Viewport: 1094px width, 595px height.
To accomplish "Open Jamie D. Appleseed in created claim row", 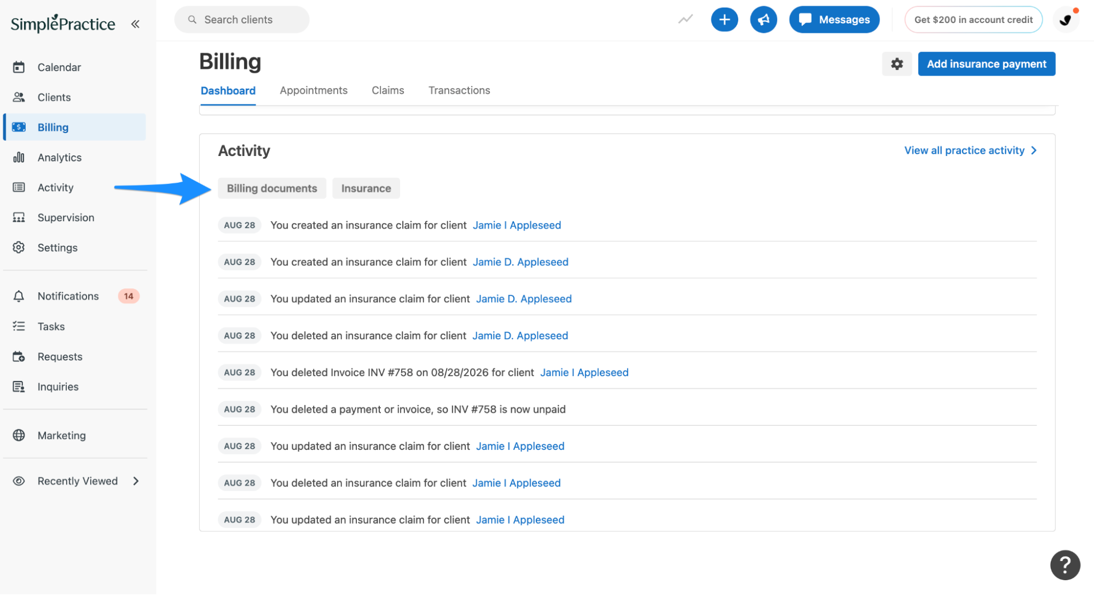I will tap(520, 262).
